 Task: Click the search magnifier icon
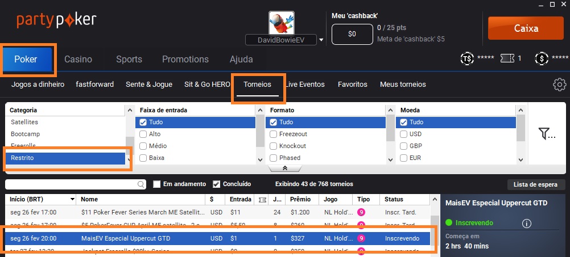[141, 184]
